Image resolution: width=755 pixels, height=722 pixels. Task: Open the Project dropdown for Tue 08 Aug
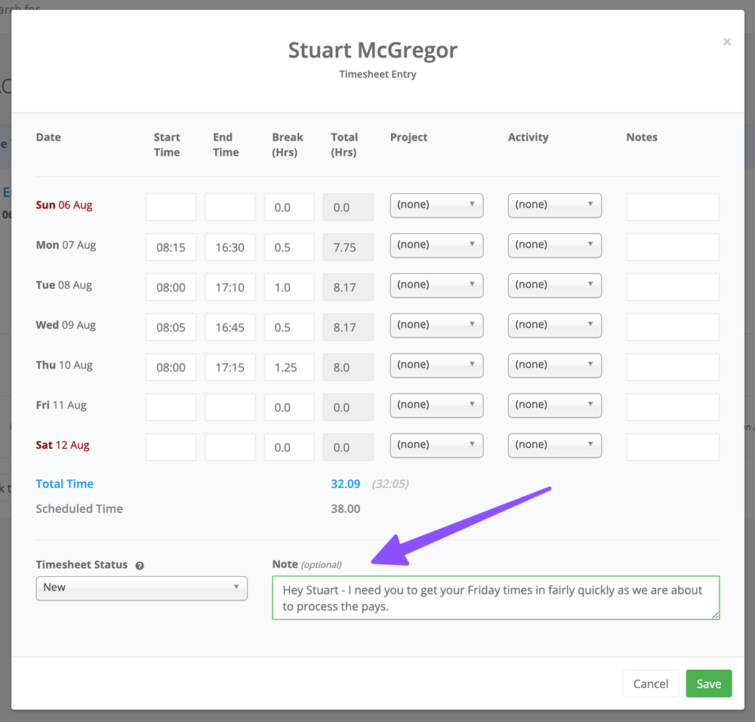point(436,285)
